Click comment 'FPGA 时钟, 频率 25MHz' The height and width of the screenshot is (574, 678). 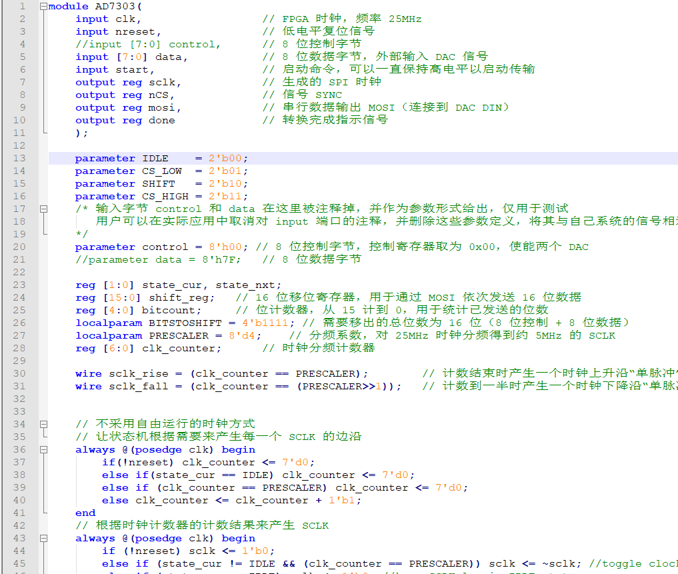352,19
